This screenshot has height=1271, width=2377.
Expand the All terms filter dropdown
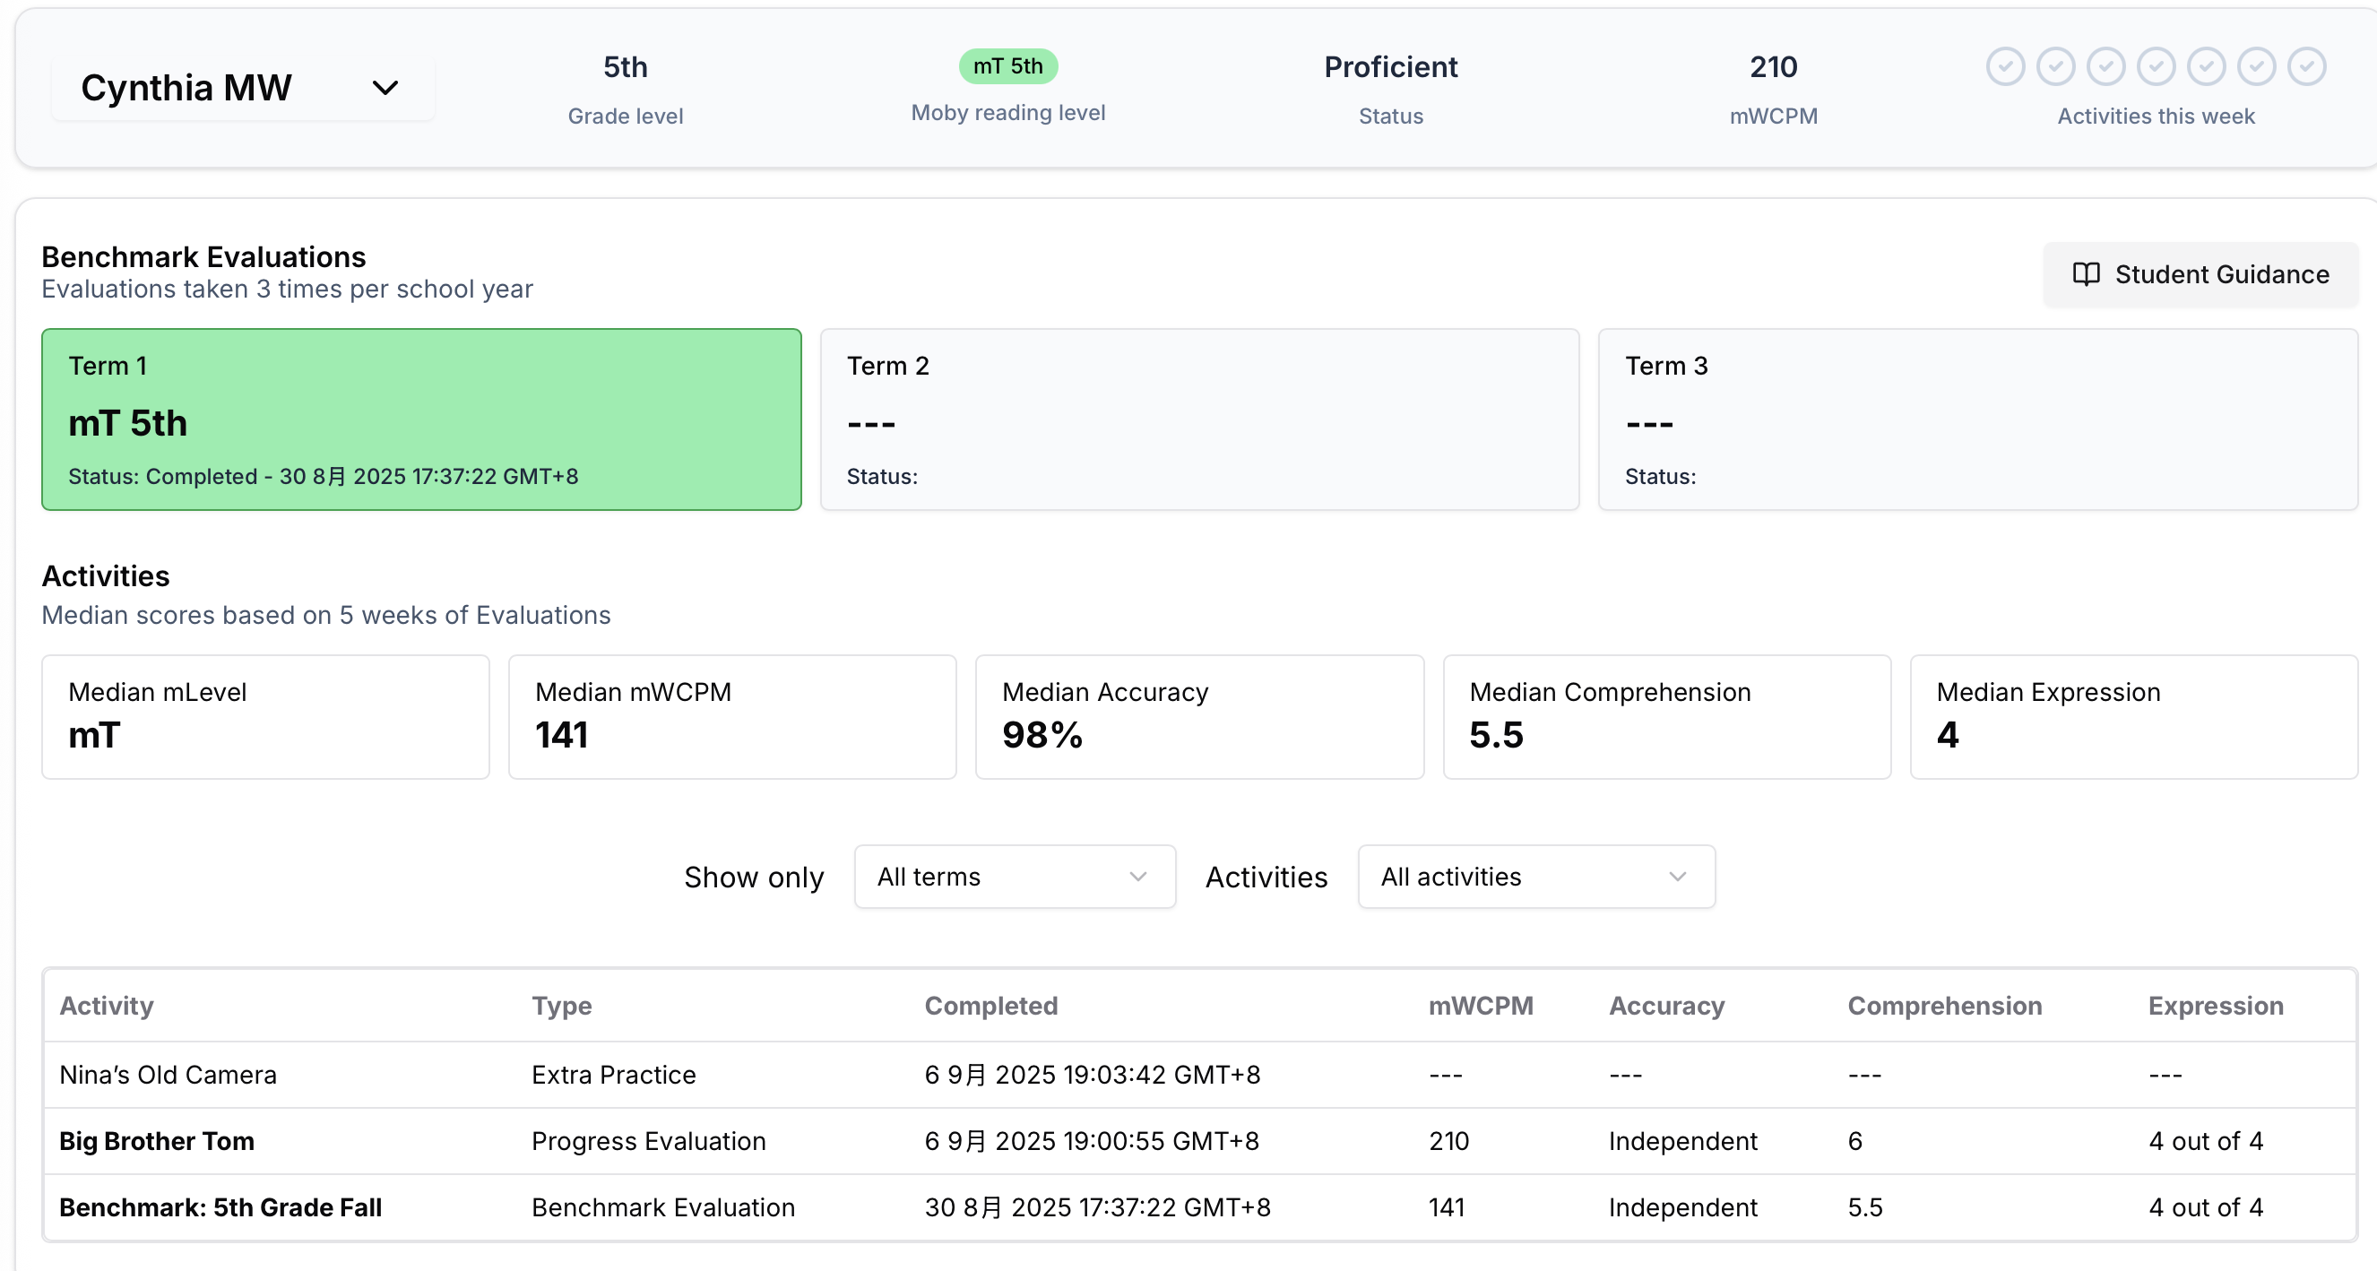tap(1014, 876)
